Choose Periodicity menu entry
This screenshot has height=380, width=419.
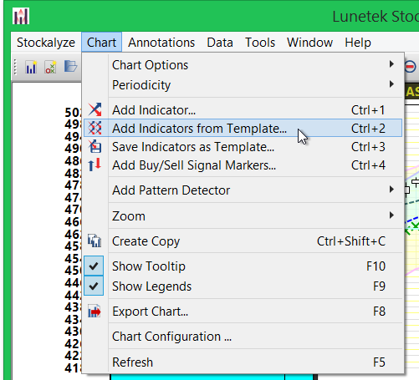243,85
